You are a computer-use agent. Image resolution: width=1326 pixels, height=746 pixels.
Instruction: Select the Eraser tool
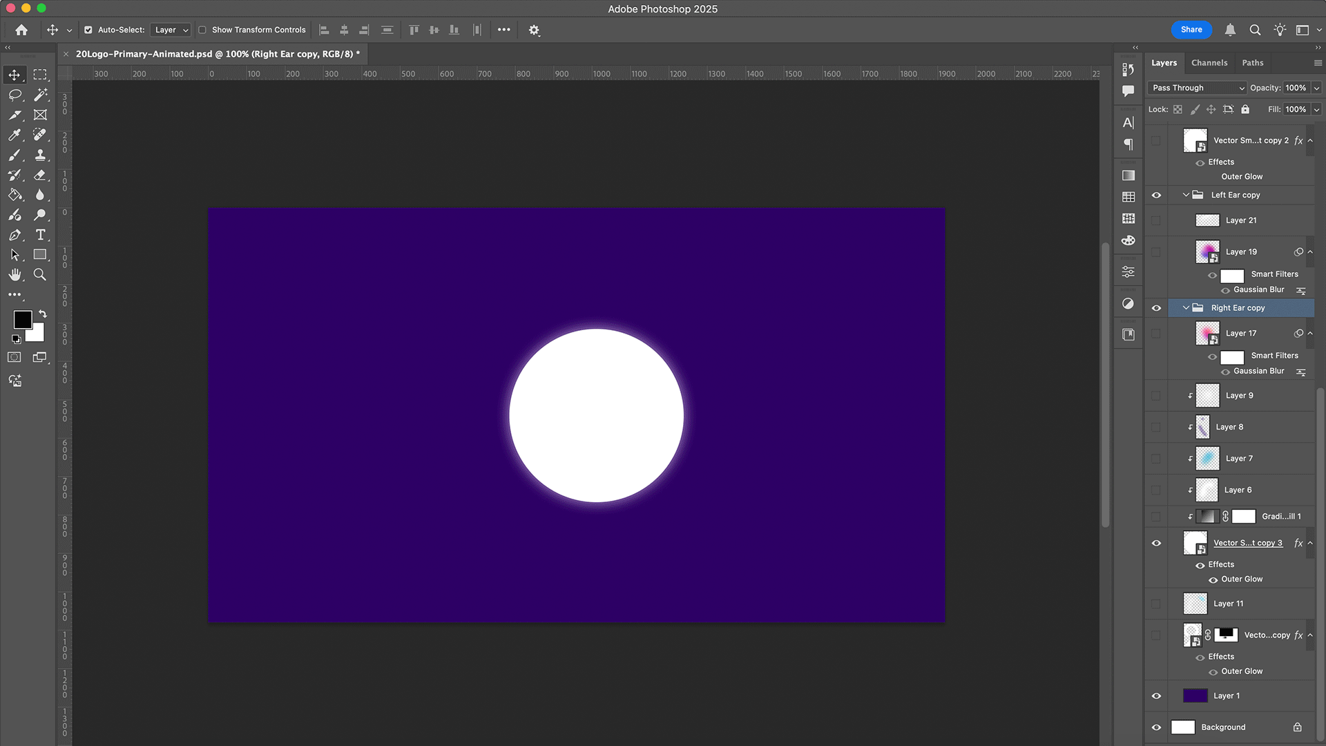(x=40, y=175)
